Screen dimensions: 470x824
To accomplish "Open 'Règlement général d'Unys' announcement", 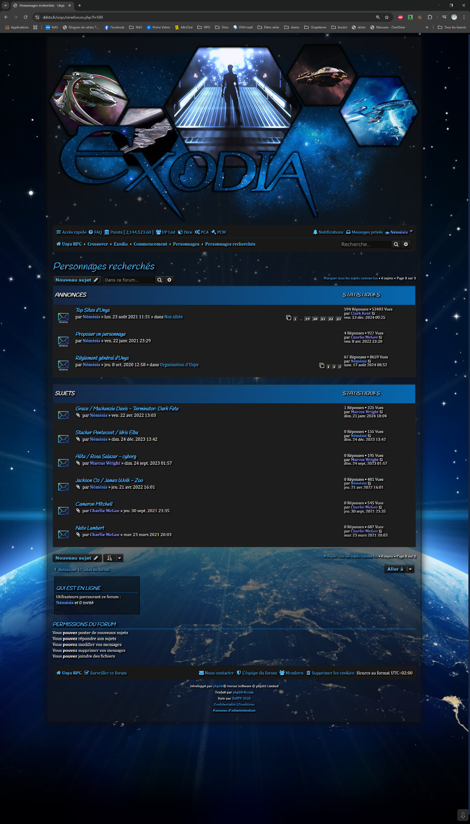I will click(x=102, y=358).
